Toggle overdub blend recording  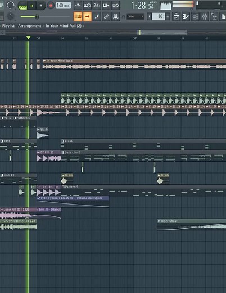pyautogui.click(x=106, y=6)
